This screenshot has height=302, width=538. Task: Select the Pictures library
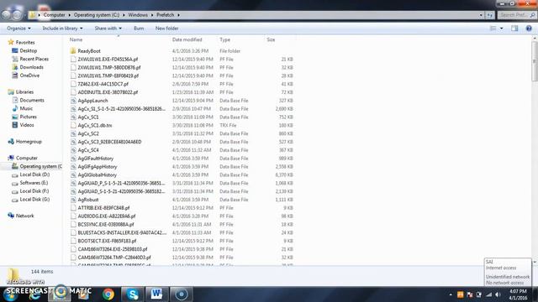pos(28,117)
